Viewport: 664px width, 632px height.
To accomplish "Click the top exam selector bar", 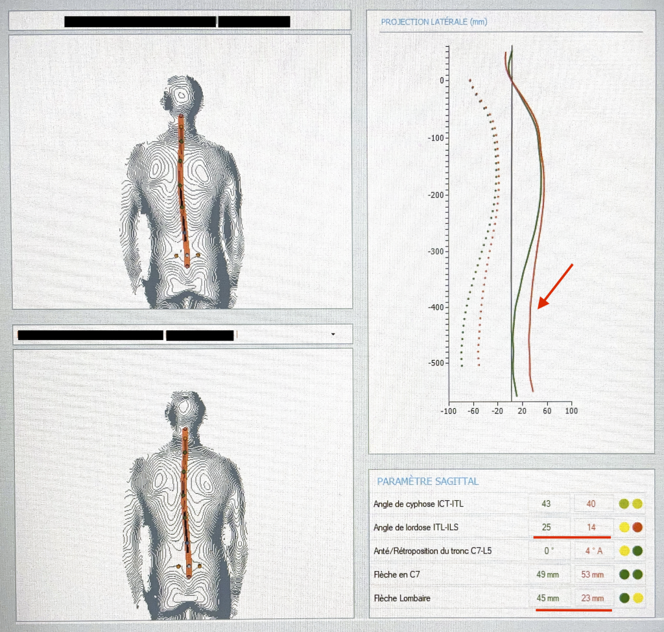I will coord(180,21).
